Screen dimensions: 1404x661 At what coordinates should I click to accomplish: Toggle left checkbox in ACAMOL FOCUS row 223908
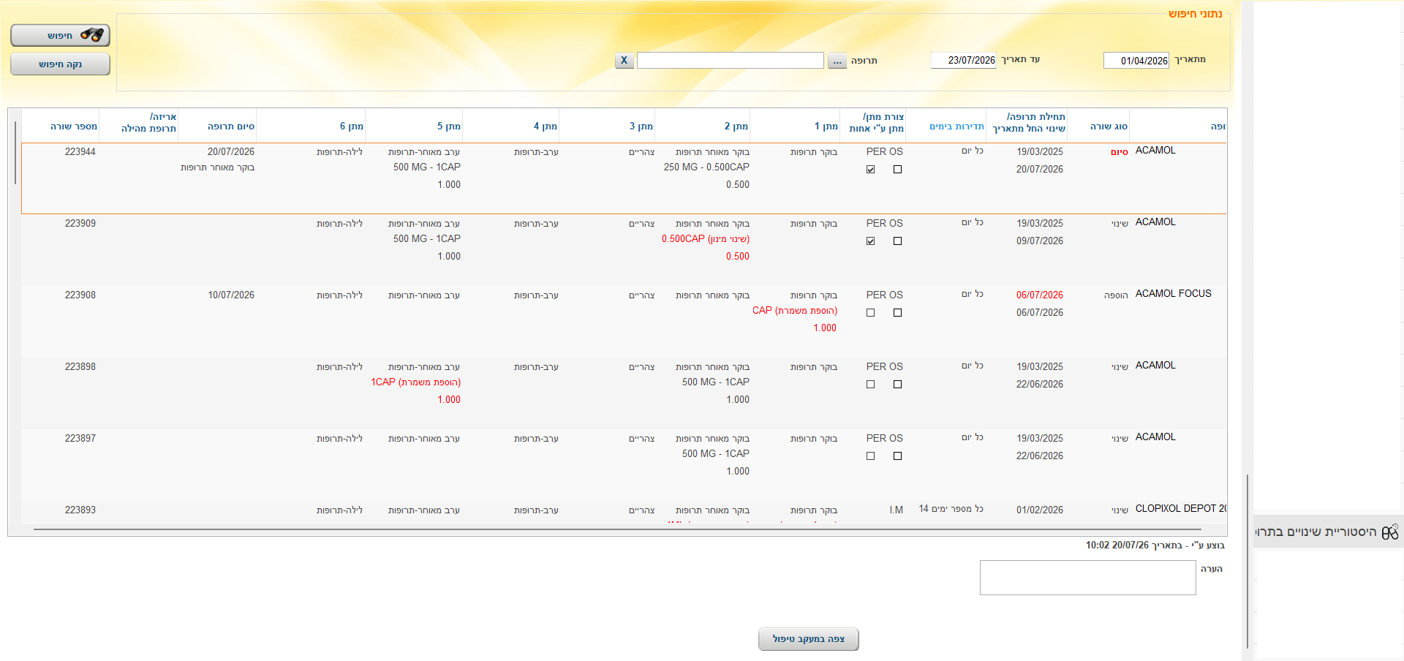tap(870, 312)
